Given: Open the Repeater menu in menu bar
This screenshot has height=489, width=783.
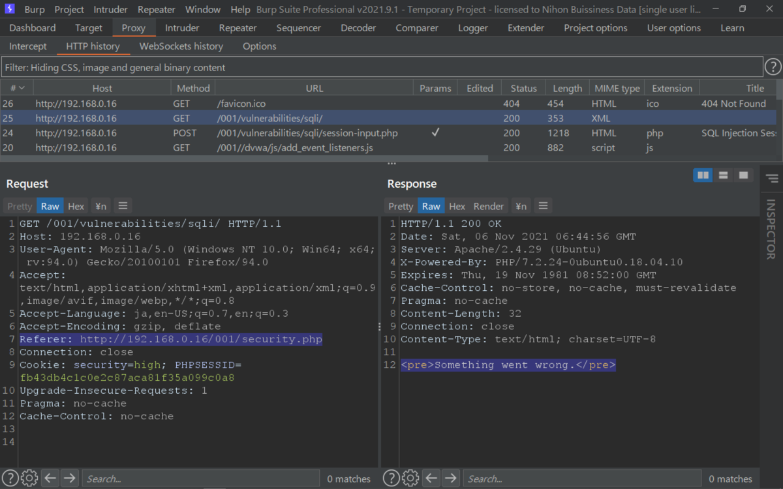Looking at the screenshot, I should click(157, 9).
